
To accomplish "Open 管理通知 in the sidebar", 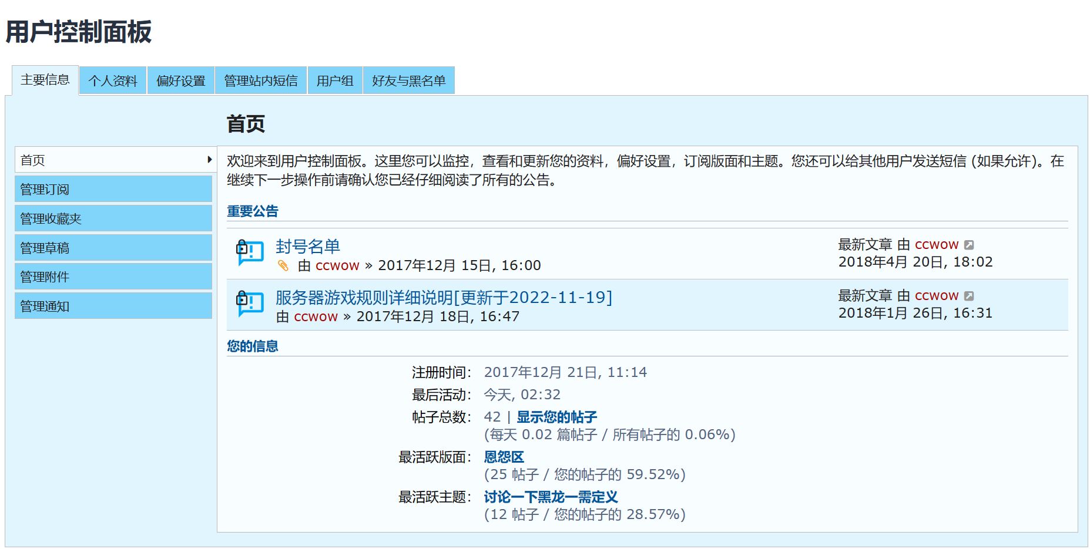I will click(113, 306).
